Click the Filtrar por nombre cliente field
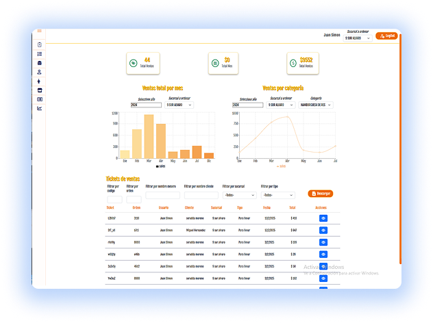This screenshot has width=433, height=323. click(x=201, y=195)
